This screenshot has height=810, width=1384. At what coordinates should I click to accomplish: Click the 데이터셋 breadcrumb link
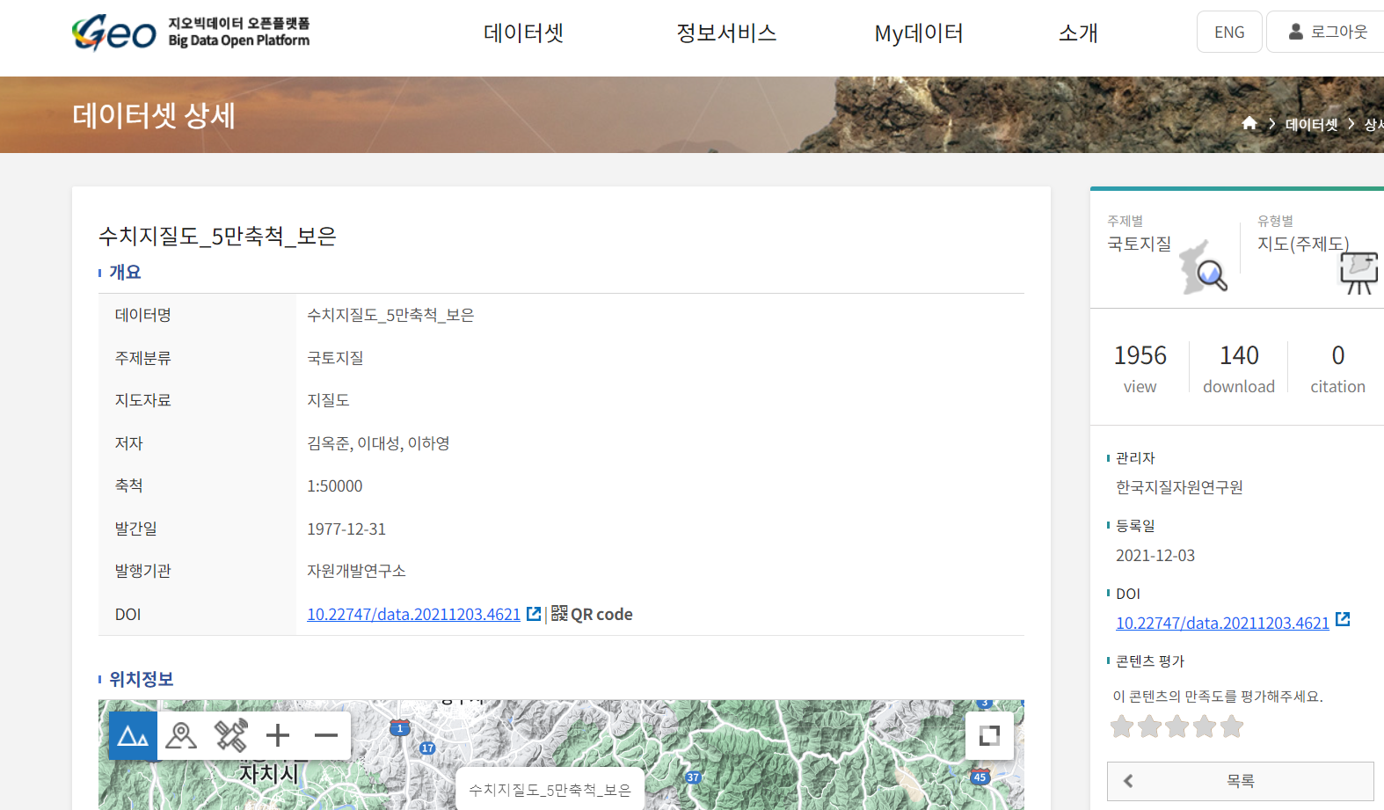pos(1311,124)
